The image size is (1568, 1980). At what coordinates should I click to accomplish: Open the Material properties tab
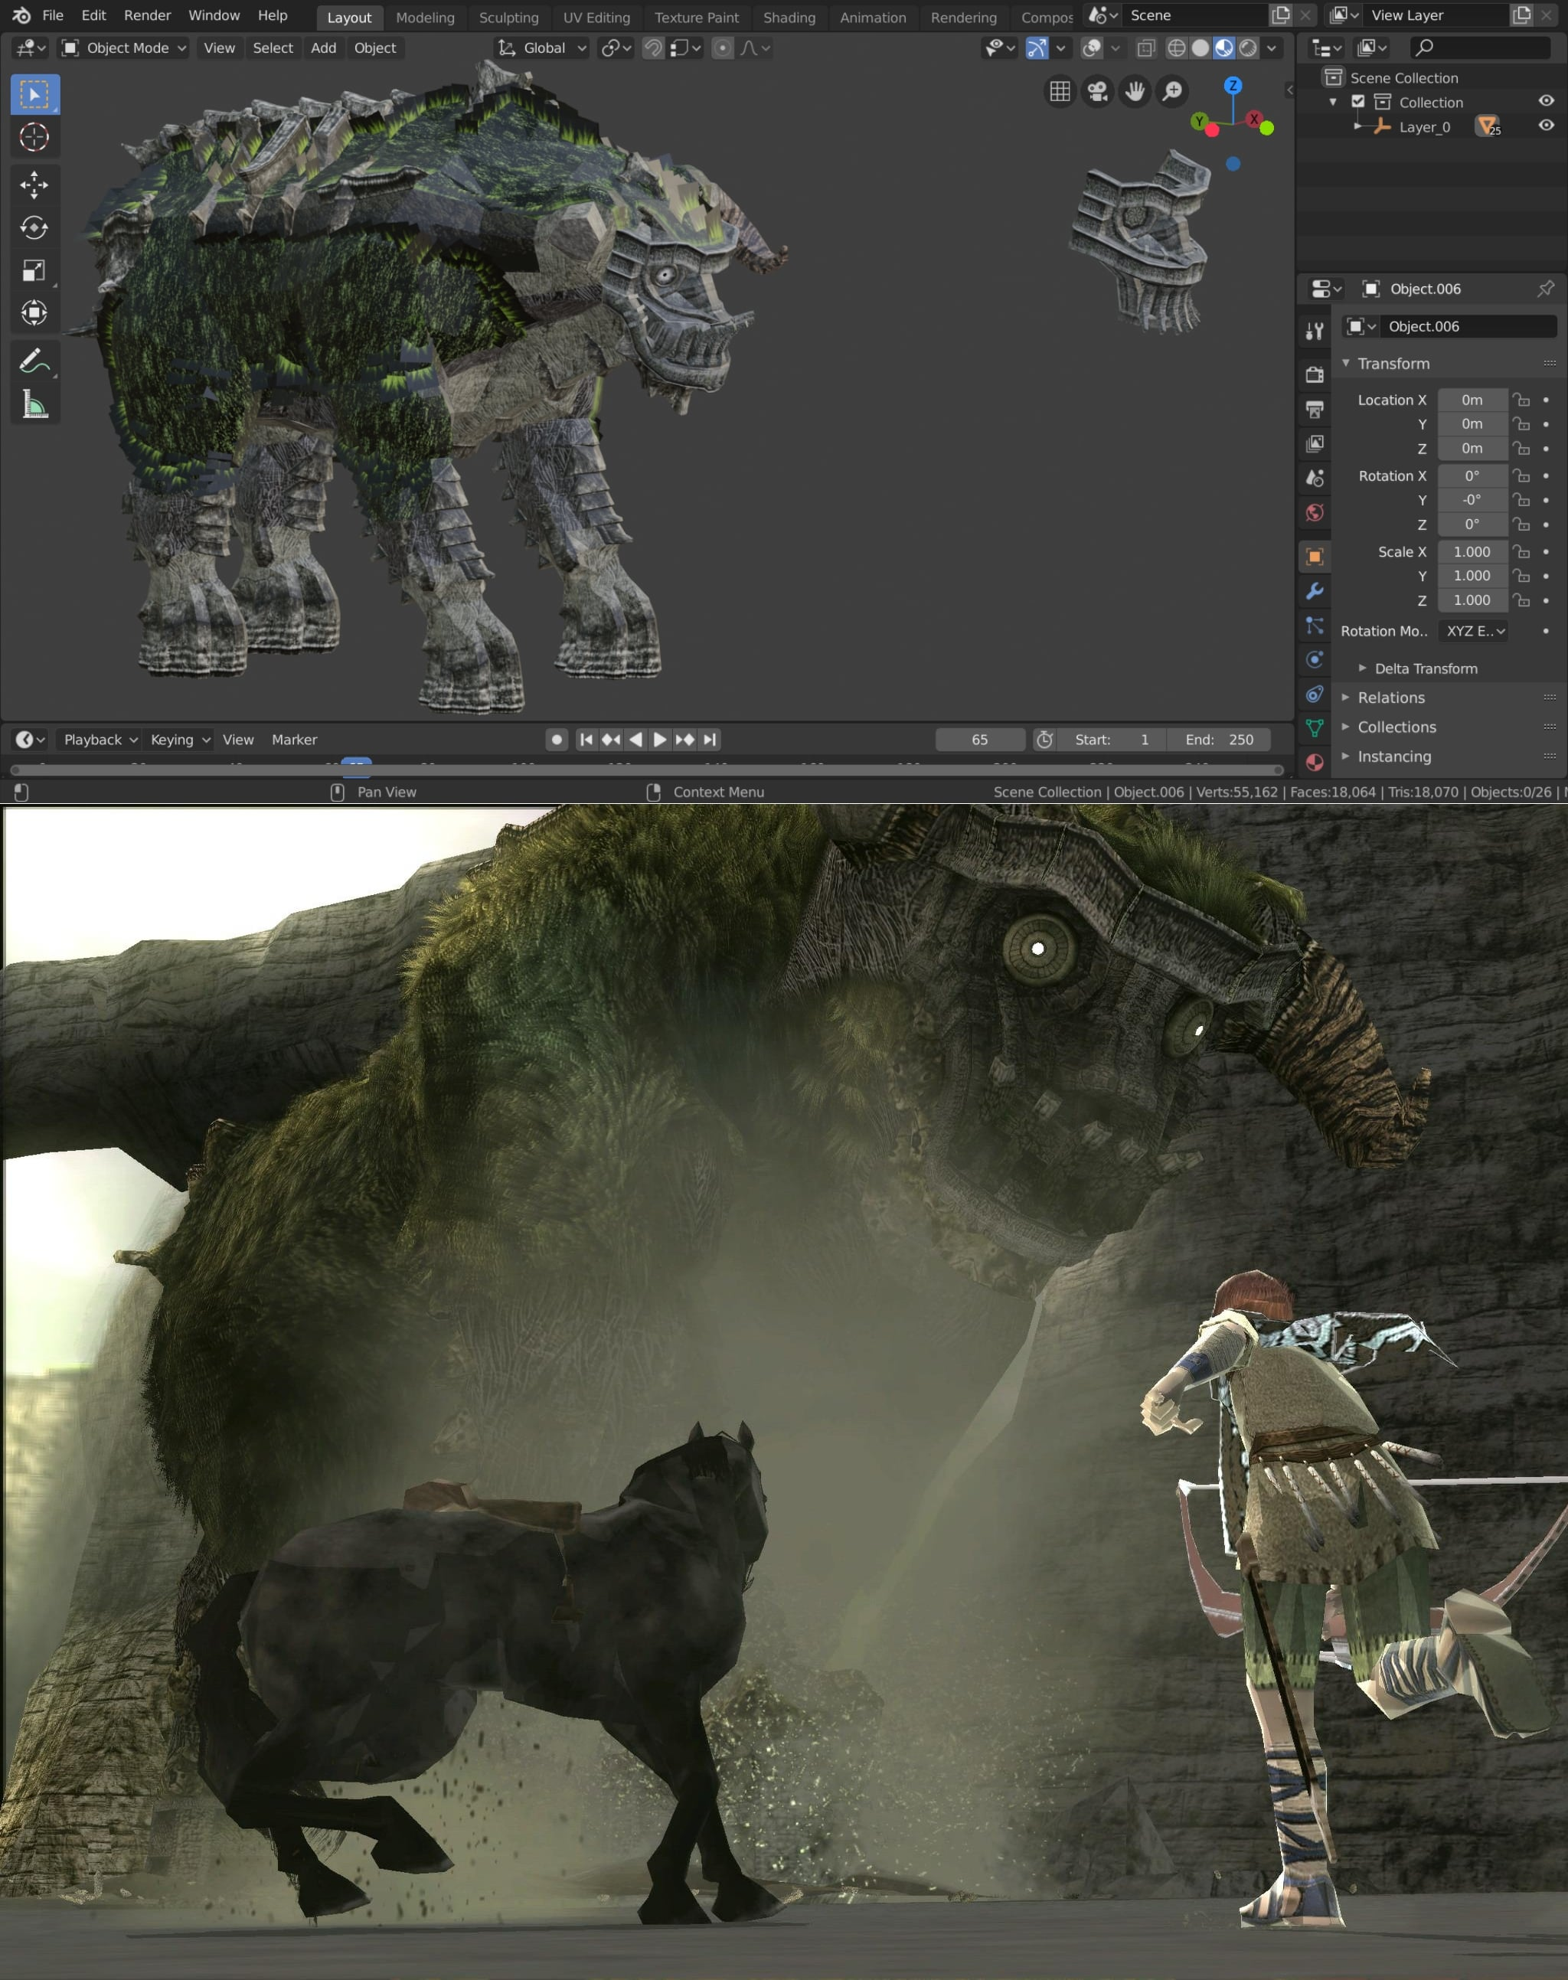tap(1315, 762)
